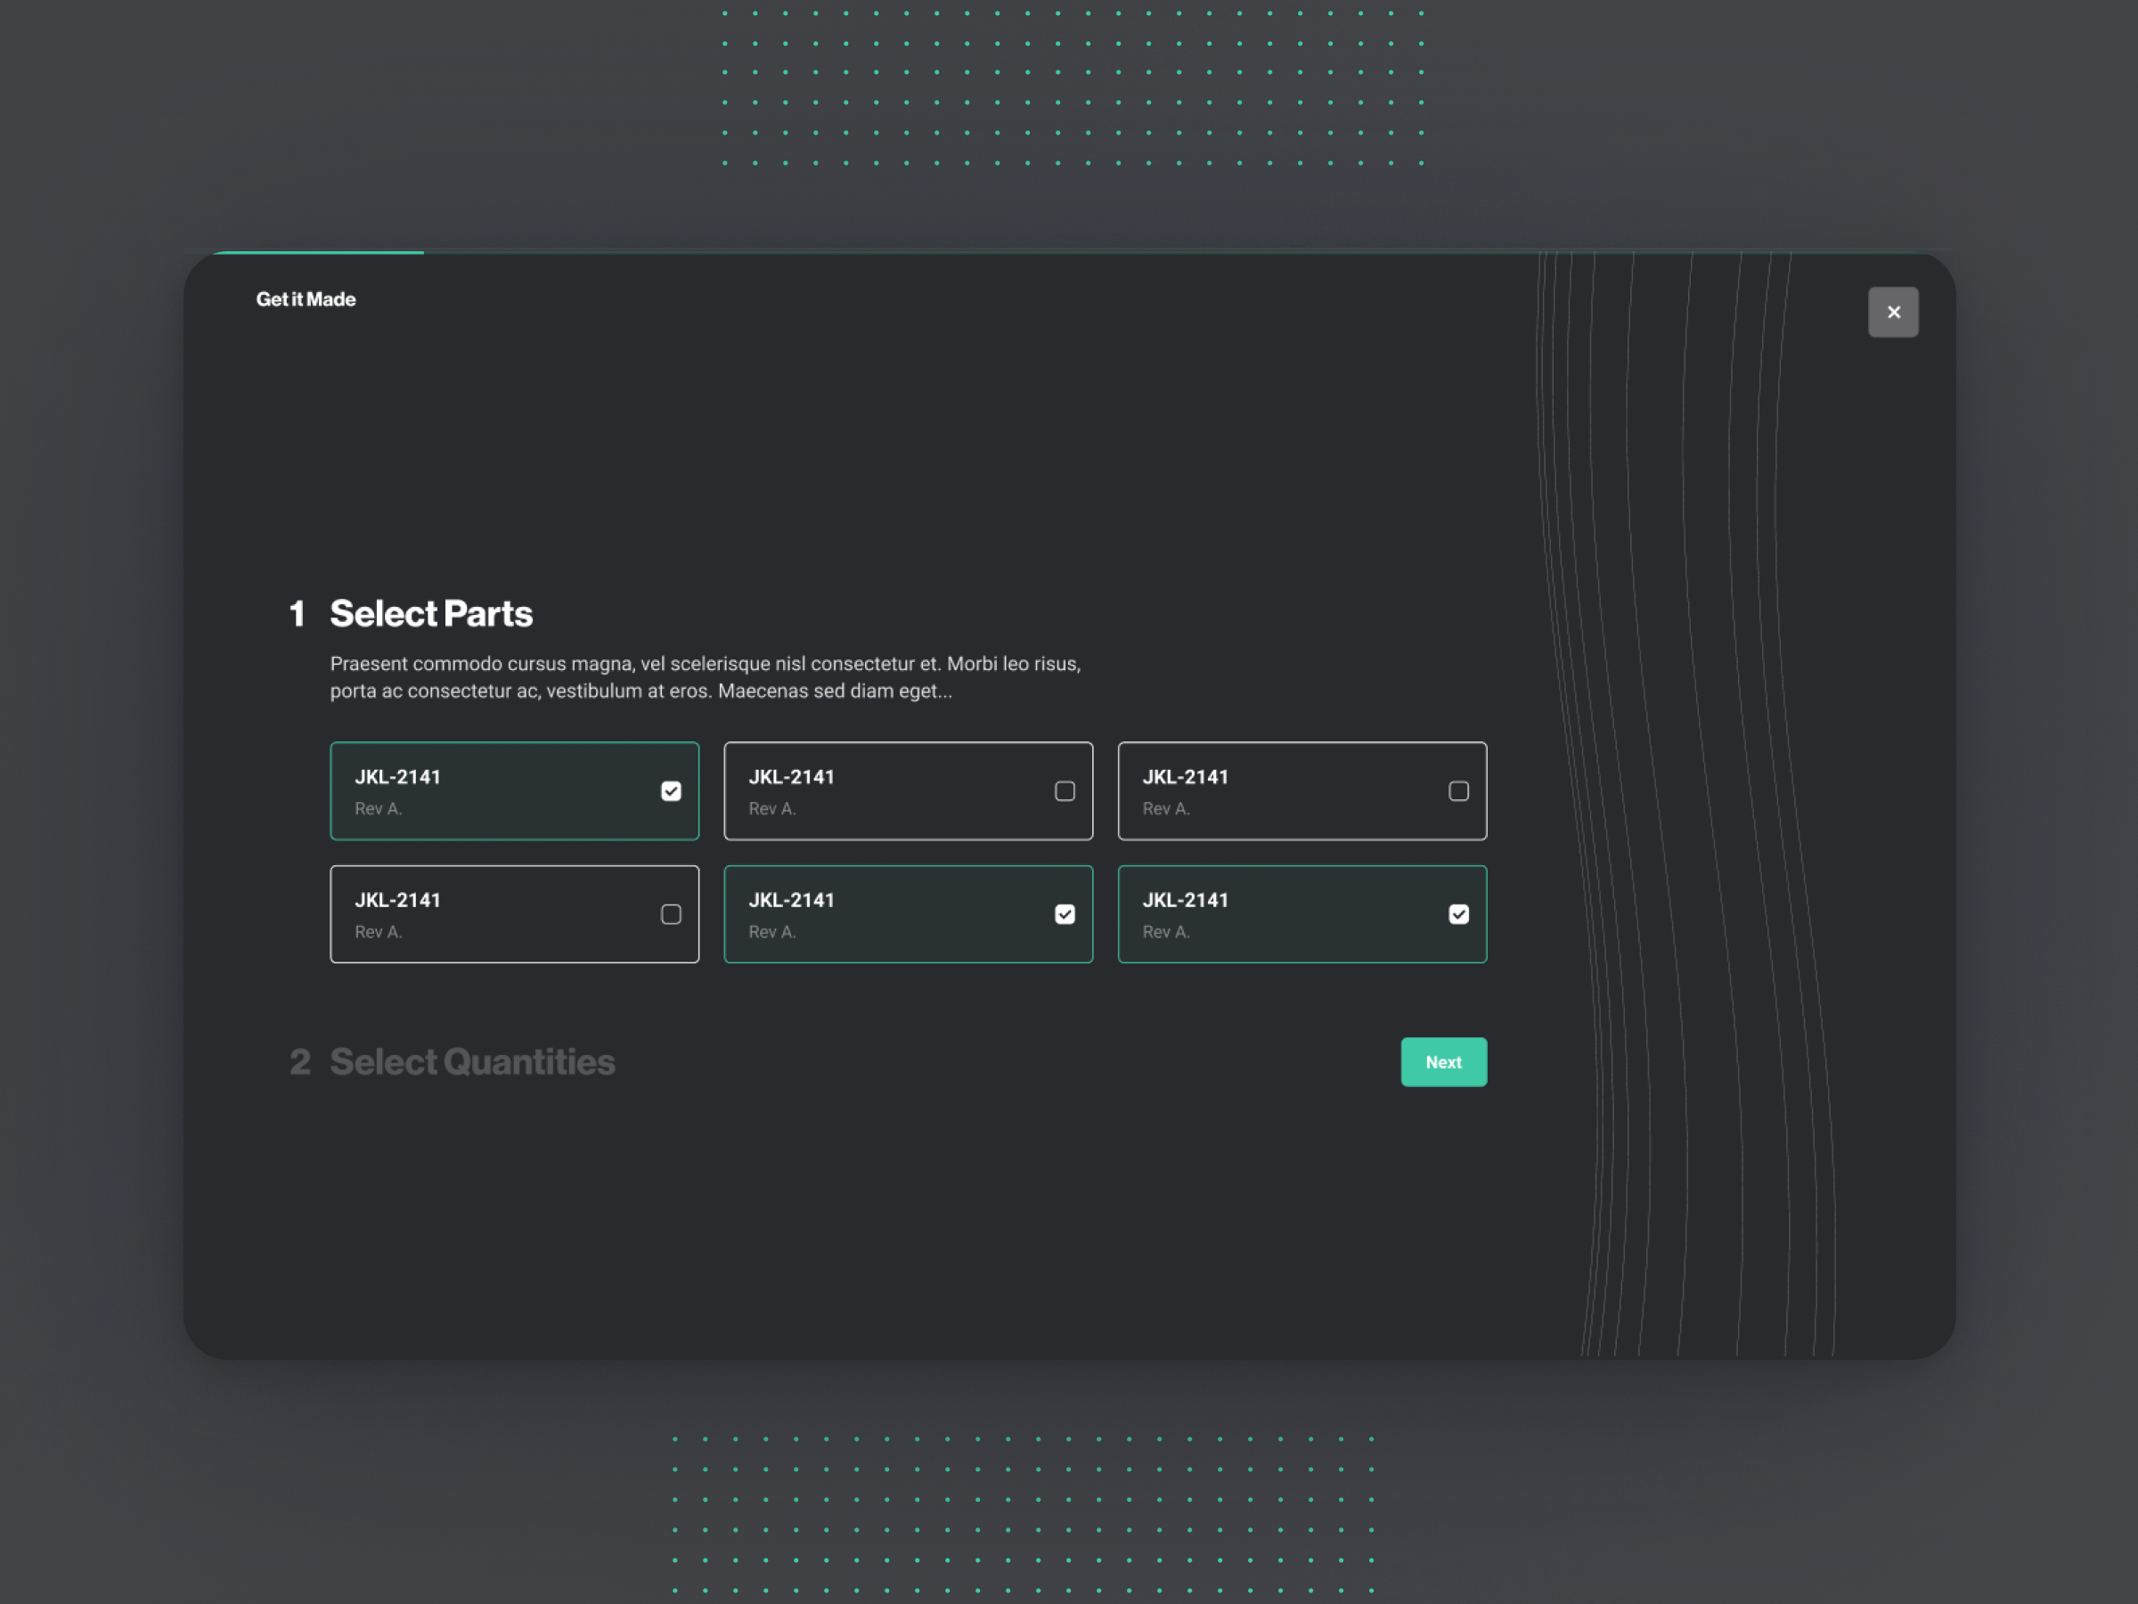The height and width of the screenshot is (1604, 2138).
Task: Click Rev A. on bottom-middle part card
Action: (771, 931)
